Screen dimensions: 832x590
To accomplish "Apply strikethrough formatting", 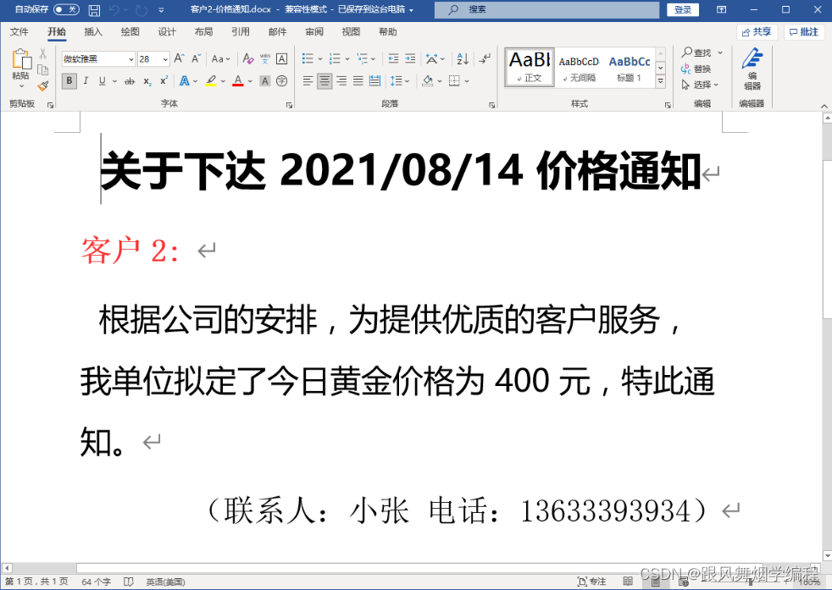I will (130, 81).
